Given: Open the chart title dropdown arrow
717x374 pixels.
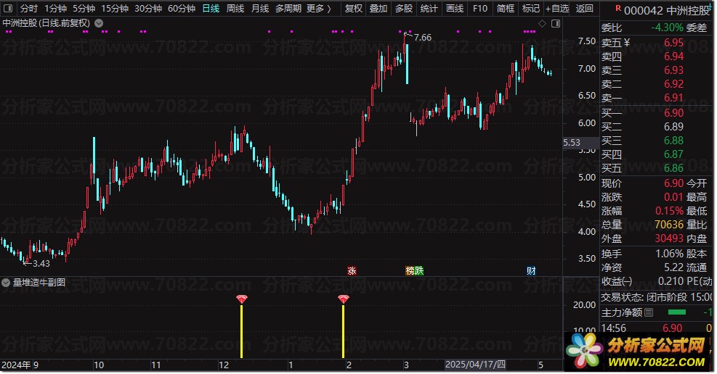Looking at the screenshot, I should coord(99,22).
